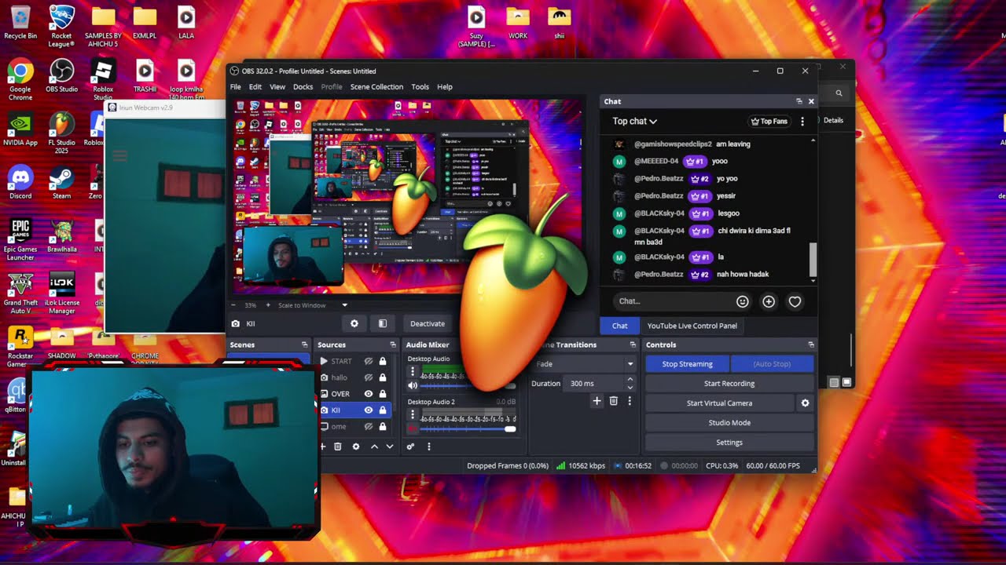Viewport: 1006px width, 565px height.
Task: Hide the KII source
Action: (368, 410)
